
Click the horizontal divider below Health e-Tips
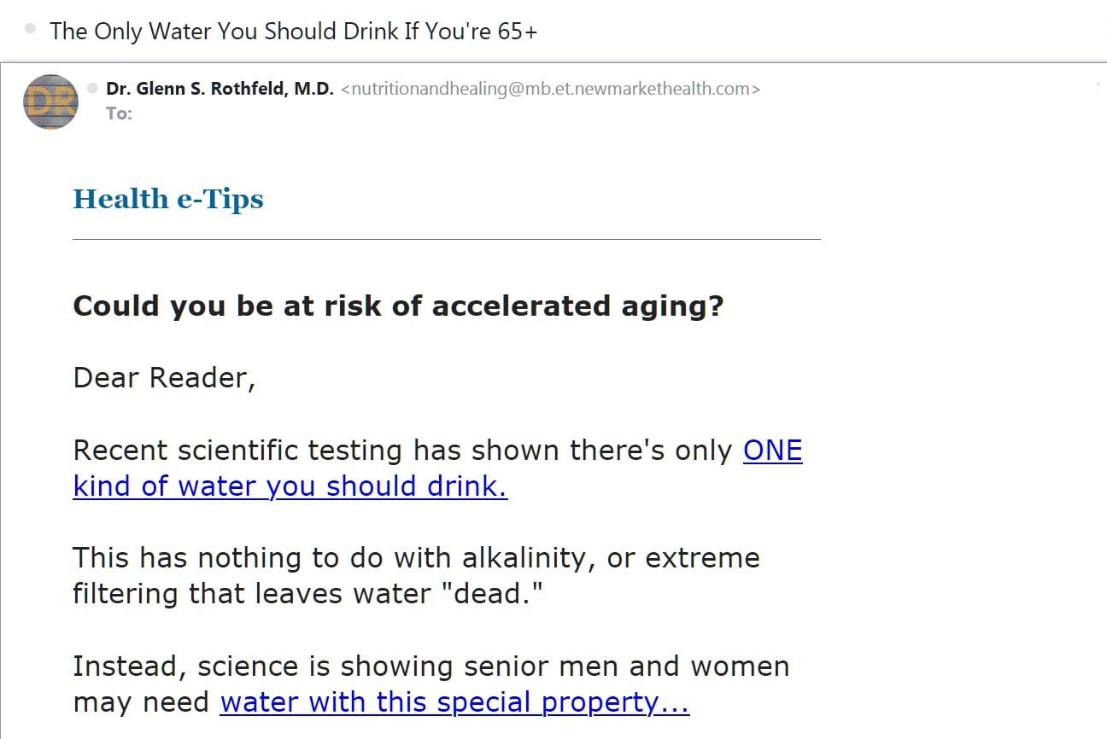447,240
